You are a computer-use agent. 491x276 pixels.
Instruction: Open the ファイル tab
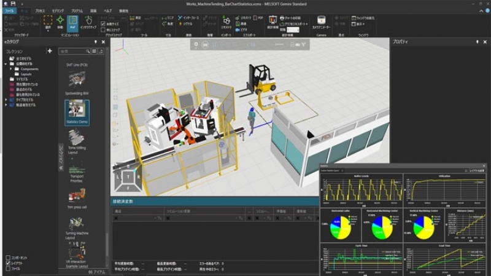click(9, 11)
